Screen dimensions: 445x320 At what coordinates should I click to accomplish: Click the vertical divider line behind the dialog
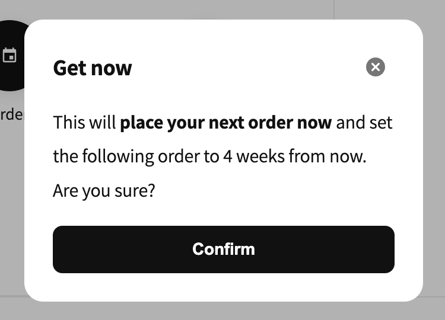coord(334,9)
